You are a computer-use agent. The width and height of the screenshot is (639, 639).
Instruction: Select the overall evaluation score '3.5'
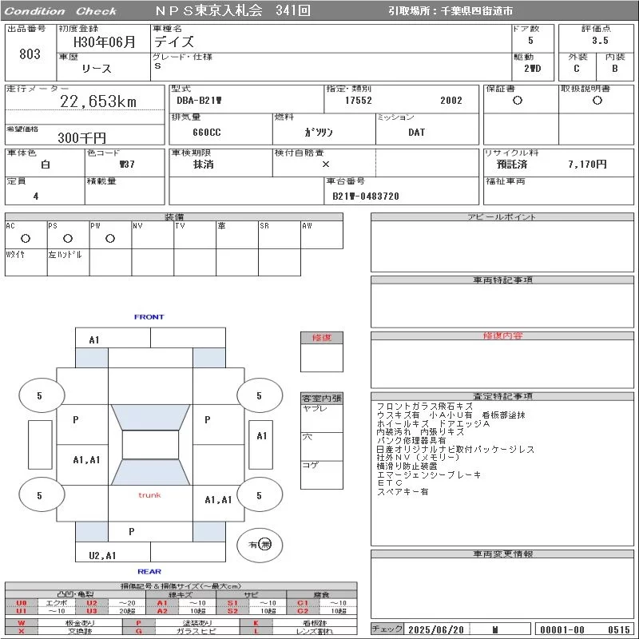[x=600, y=41]
